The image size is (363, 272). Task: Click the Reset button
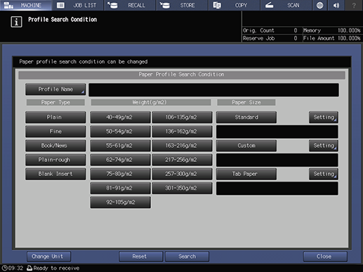tap(140, 257)
